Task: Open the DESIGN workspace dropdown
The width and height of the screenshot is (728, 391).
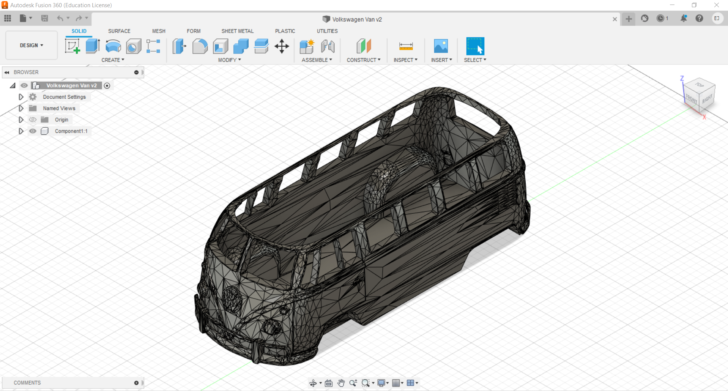Action: click(32, 45)
